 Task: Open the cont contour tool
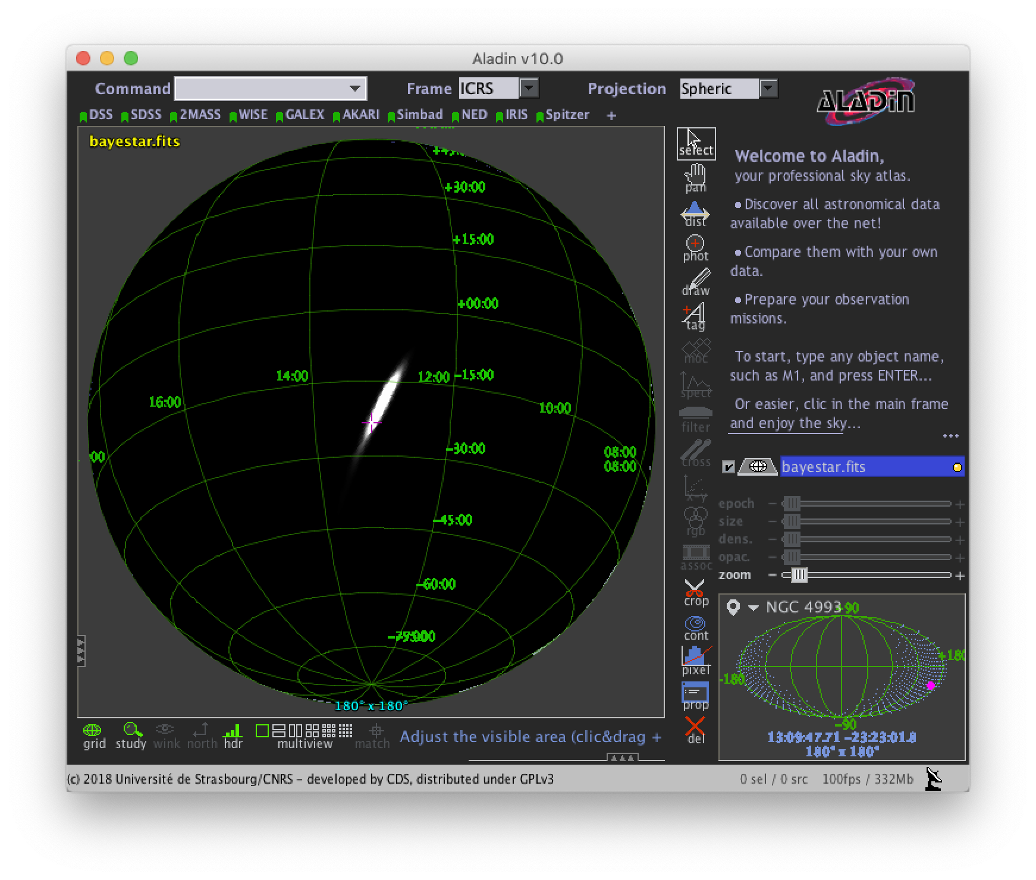tap(695, 628)
